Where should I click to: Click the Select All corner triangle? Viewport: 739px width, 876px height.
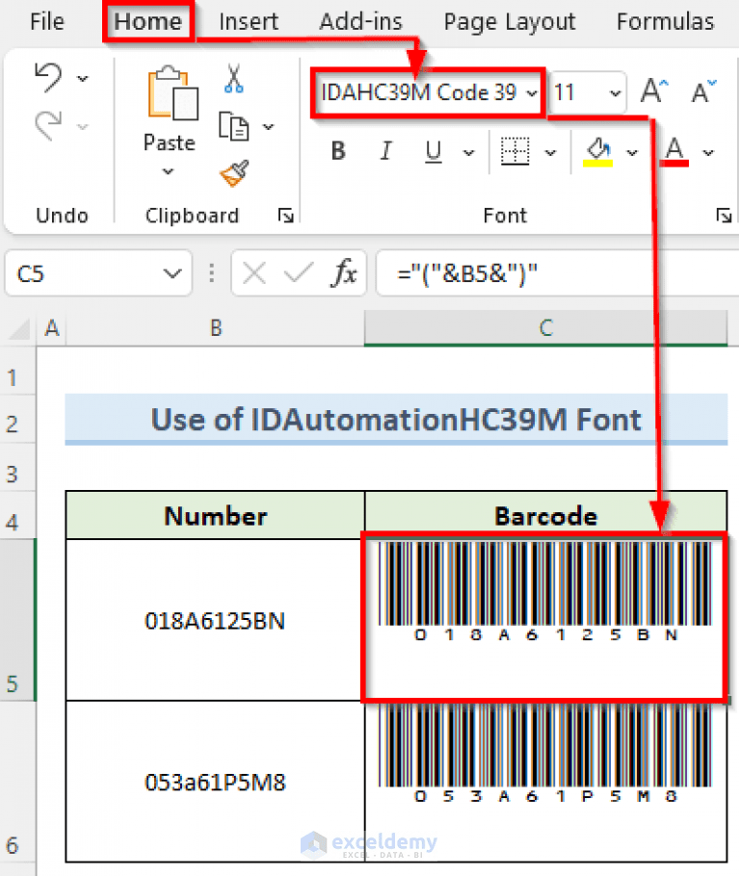(x=18, y=329)
